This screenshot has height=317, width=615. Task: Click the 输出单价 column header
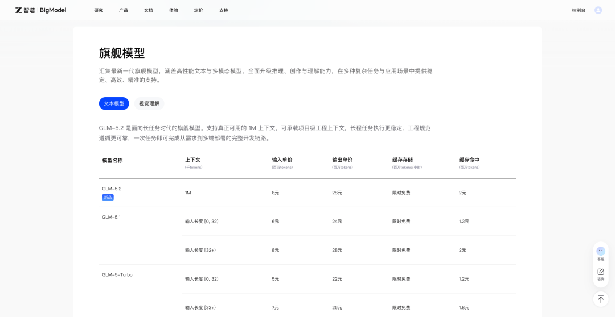coord(342,160)
